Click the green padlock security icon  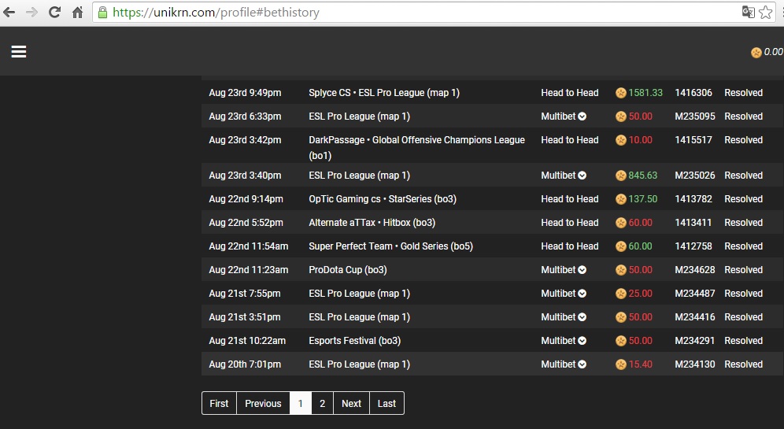pyautogui.click(x=102, y=13)
